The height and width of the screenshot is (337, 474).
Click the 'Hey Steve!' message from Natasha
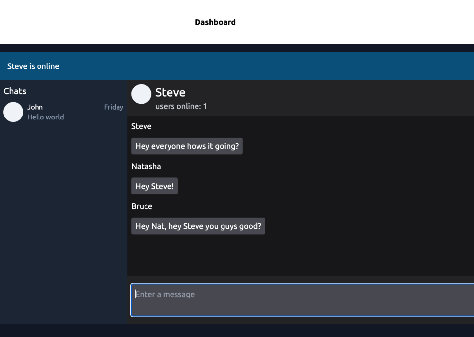154,186
